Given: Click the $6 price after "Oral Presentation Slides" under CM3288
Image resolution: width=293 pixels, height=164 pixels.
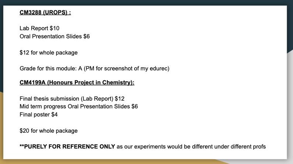Looking at the screenshot, I should tap(87, 36).
